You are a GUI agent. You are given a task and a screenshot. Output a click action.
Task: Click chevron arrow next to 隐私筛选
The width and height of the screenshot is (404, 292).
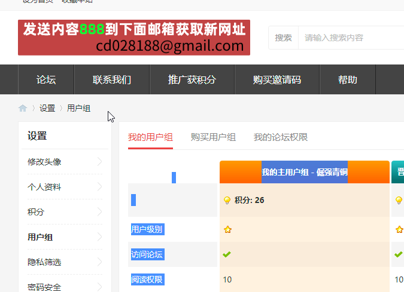100,262
